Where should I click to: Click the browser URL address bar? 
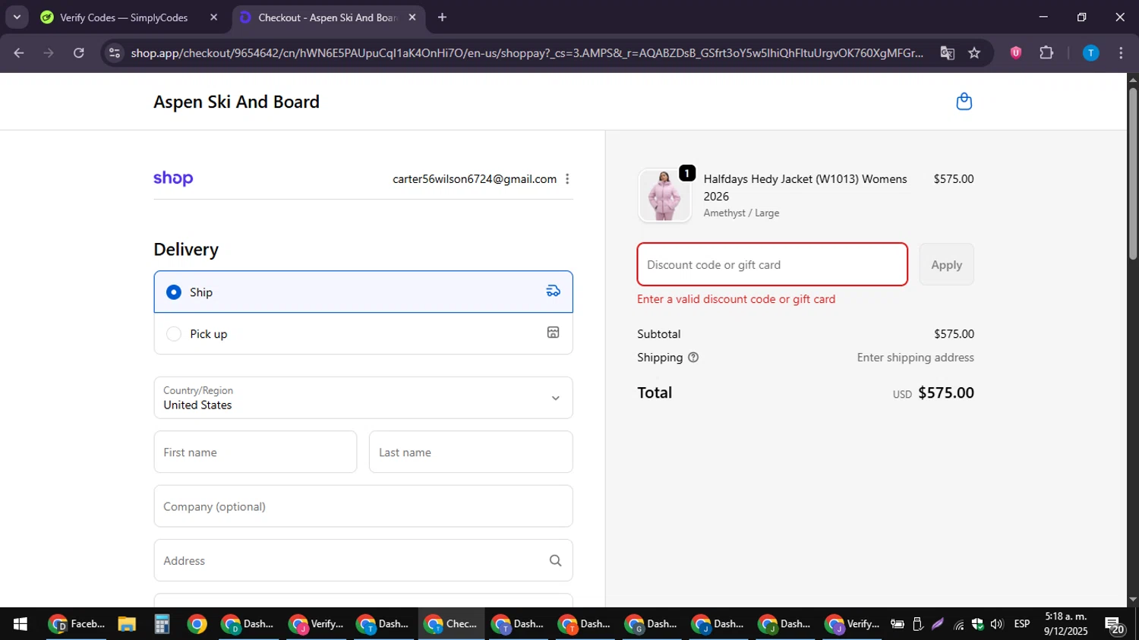(527, 52)
